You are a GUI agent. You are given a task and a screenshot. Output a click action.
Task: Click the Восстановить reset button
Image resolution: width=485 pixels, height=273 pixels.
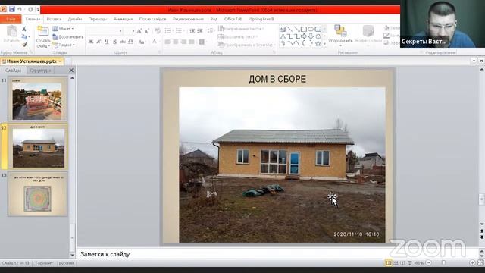pos(67,37)
